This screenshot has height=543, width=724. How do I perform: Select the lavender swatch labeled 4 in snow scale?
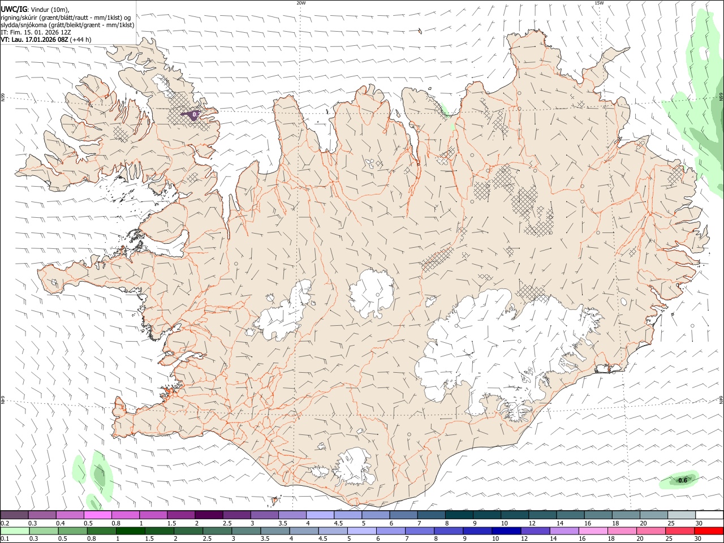(x=320, y=515)
